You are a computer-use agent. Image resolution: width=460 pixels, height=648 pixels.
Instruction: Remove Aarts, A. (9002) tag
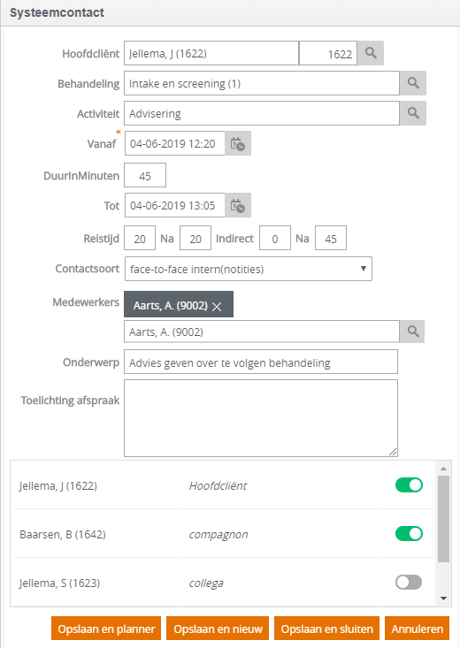[x=217, y=306]
